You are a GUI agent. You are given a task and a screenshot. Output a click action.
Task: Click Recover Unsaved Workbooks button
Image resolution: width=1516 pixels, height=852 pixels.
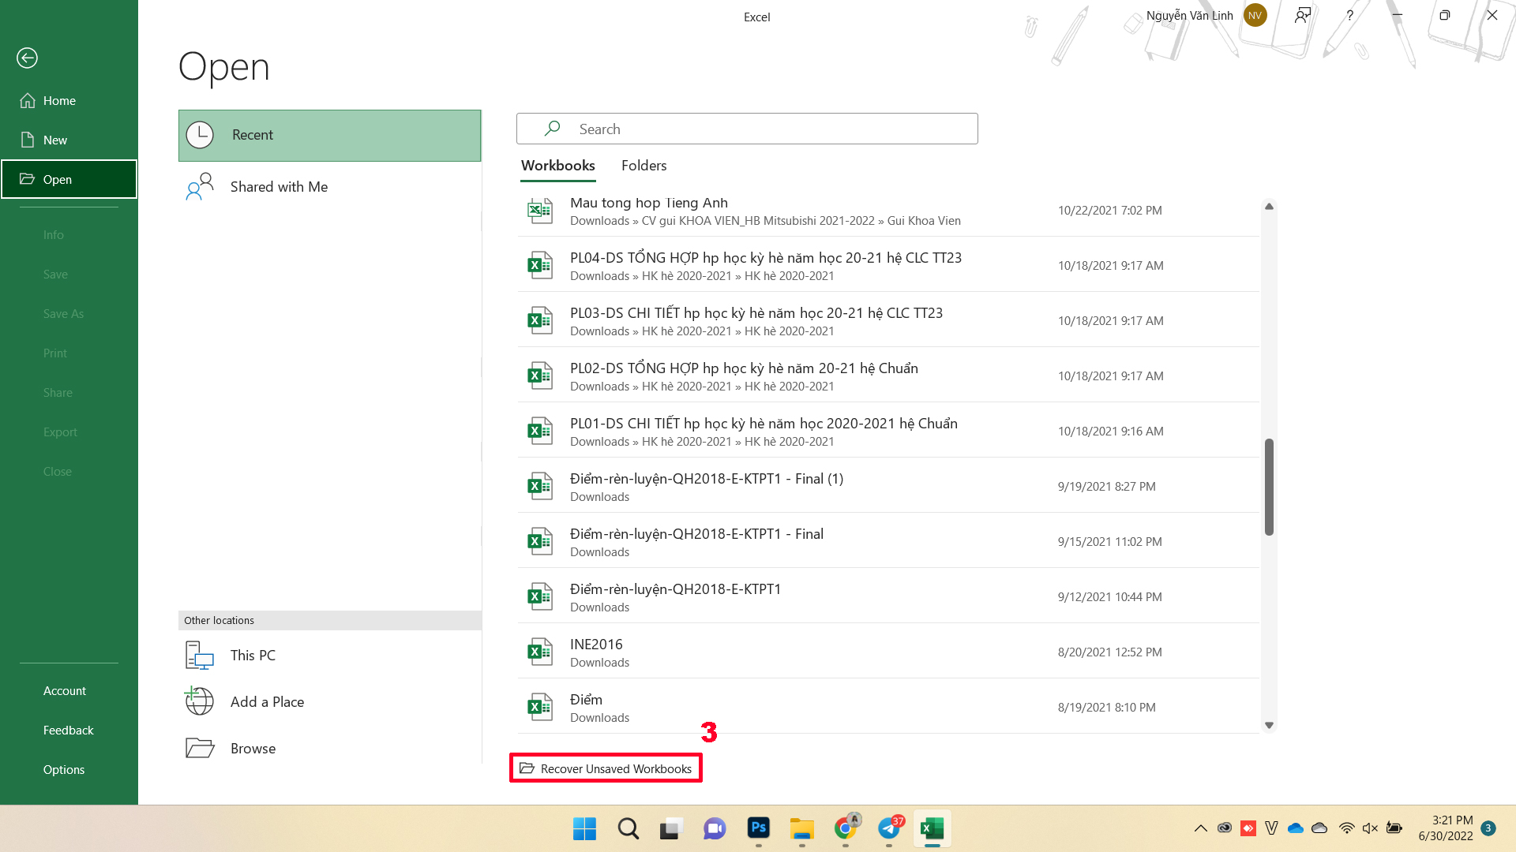tap(606, 768)
